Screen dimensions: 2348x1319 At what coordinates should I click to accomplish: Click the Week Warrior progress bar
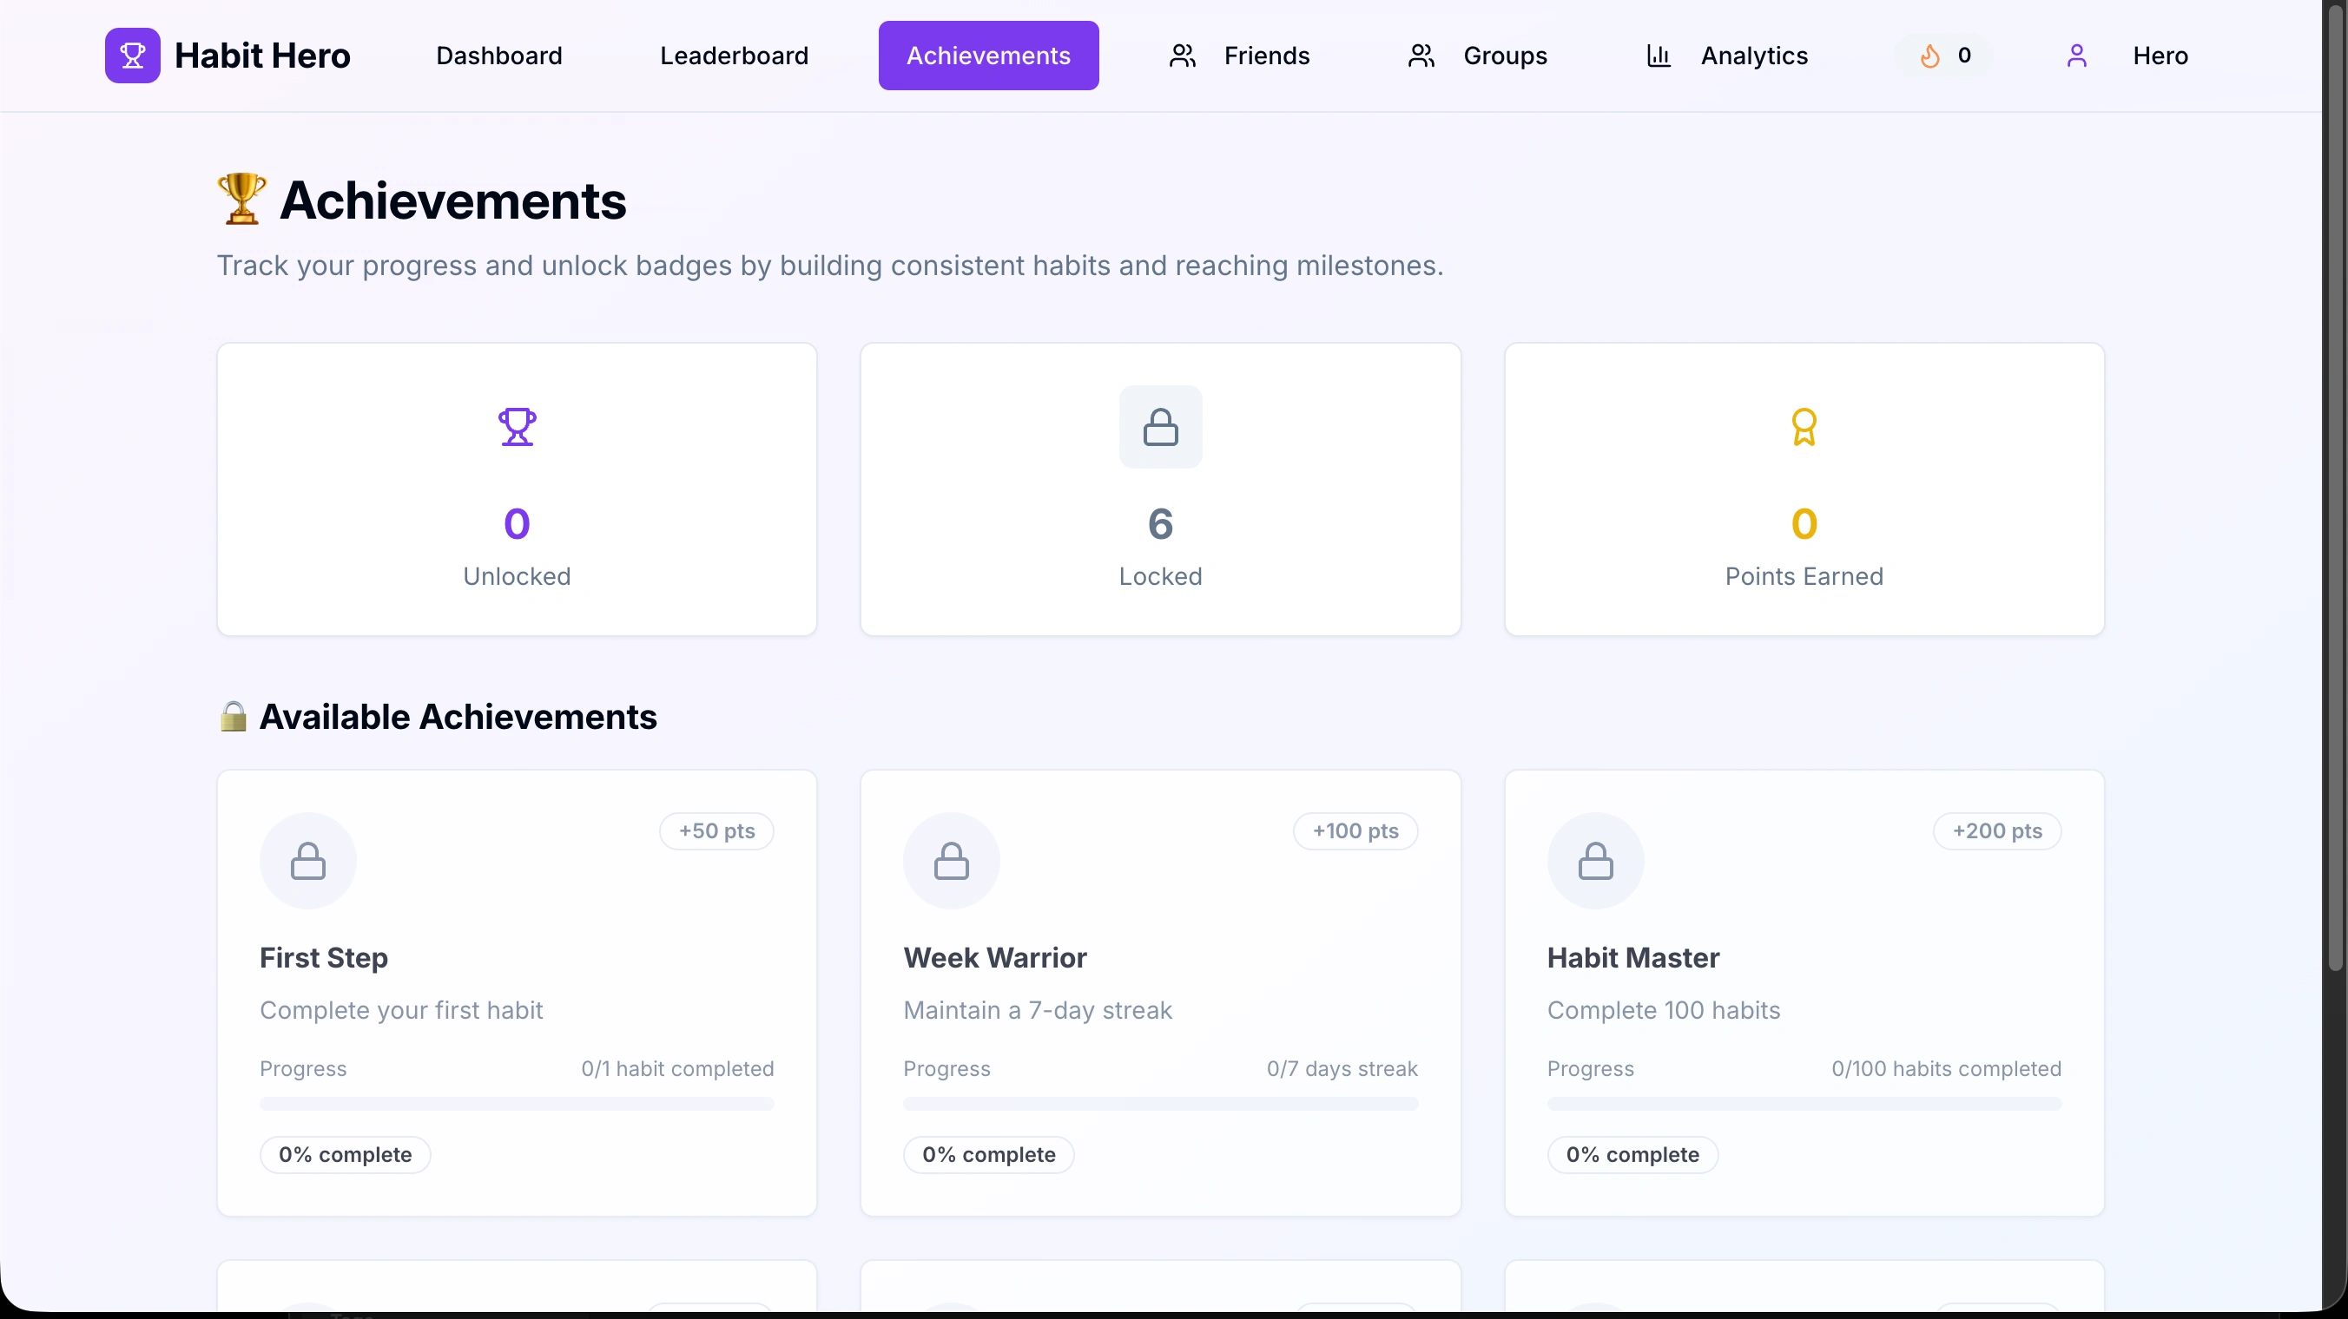pos(1160,1104)
